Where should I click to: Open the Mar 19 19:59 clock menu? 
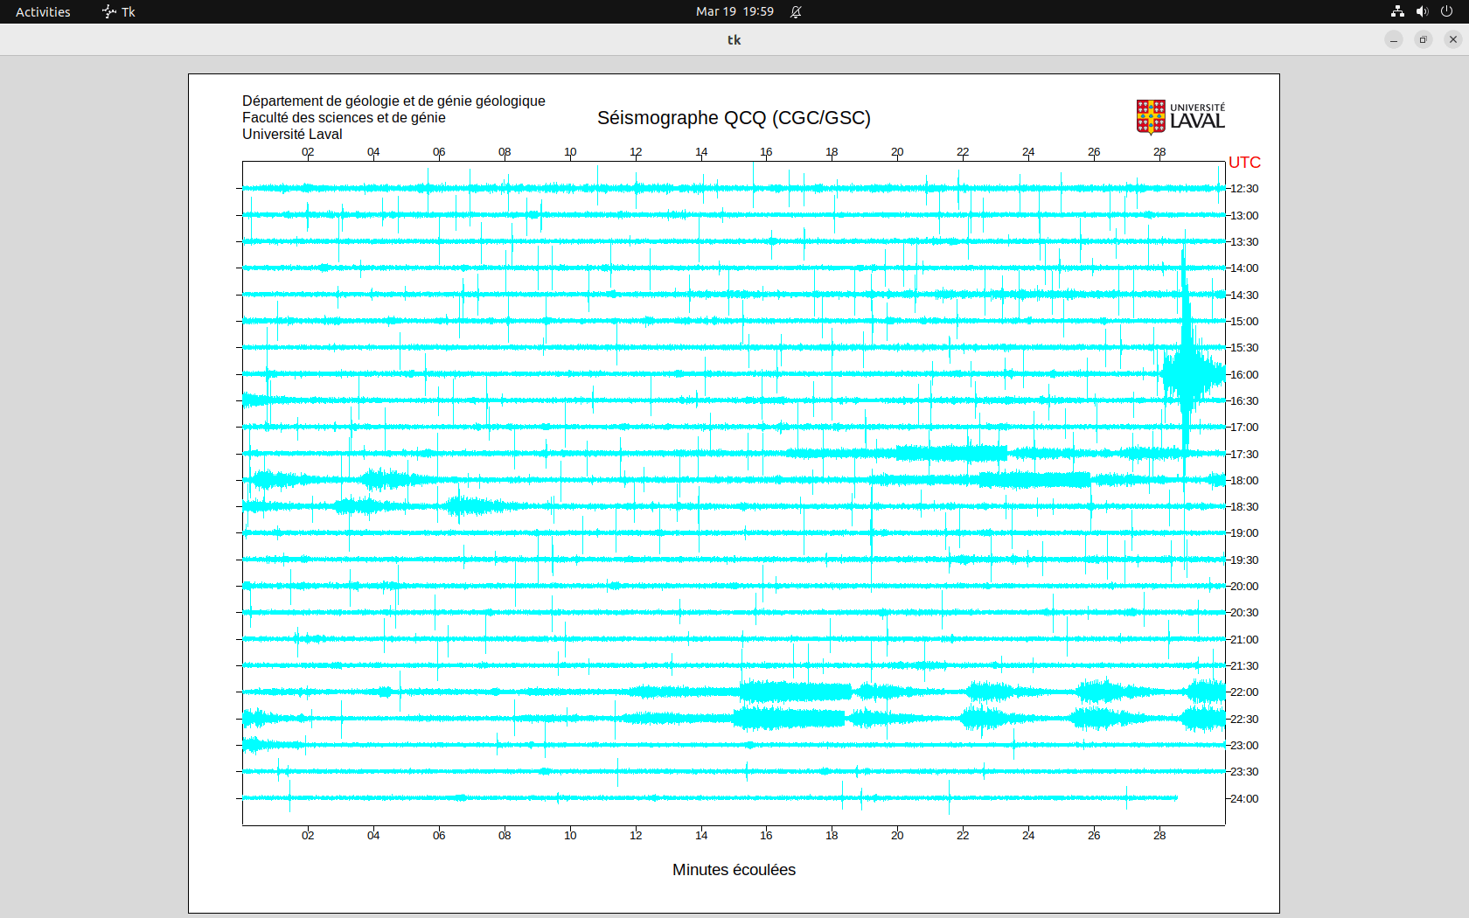734,11
